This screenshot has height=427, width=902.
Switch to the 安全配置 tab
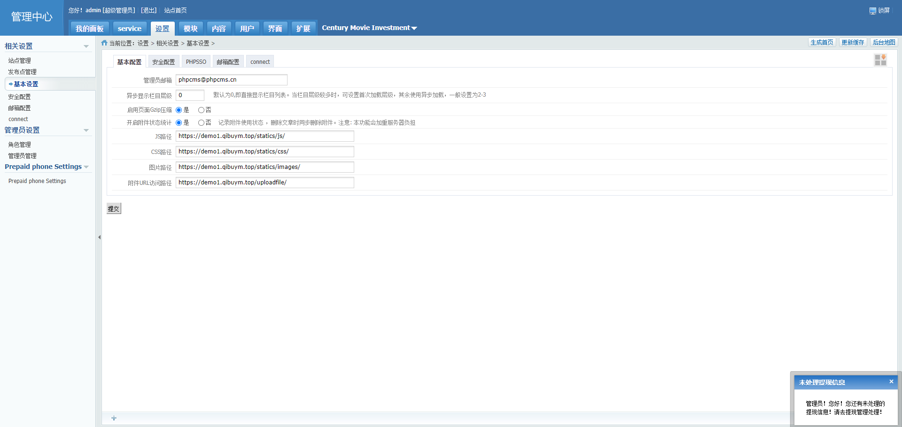163,62
